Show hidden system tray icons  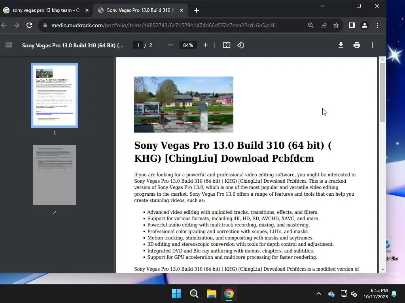[x=319, y=294]
